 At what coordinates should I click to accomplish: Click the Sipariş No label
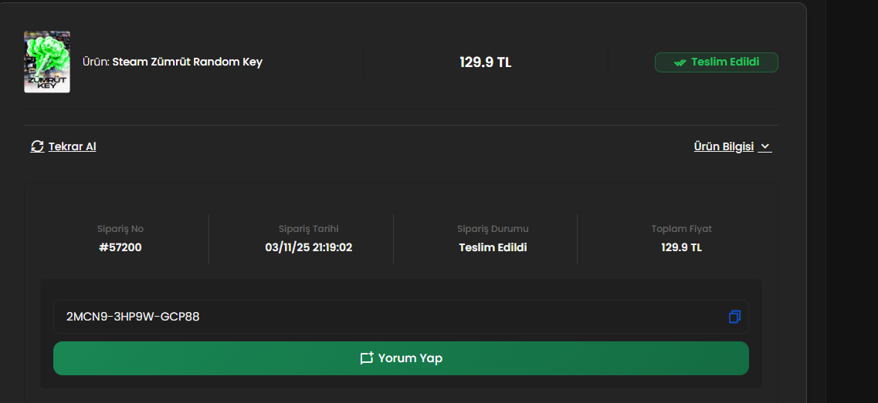(120, 229)
